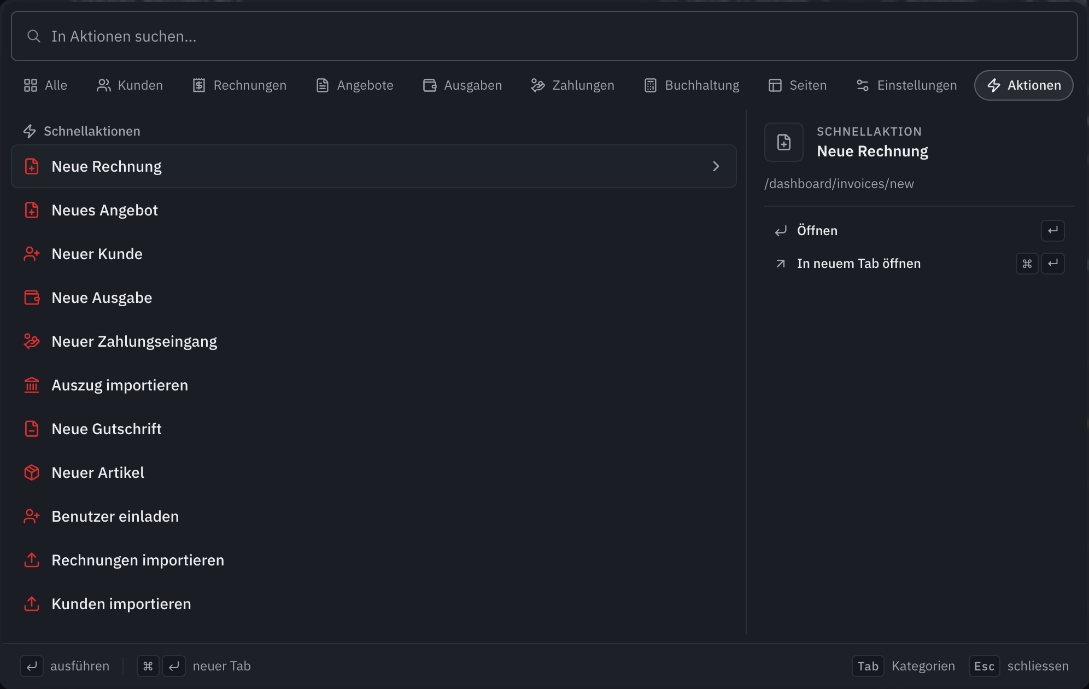Click the Neue Ausgabe wallet icon

(32, 297)
